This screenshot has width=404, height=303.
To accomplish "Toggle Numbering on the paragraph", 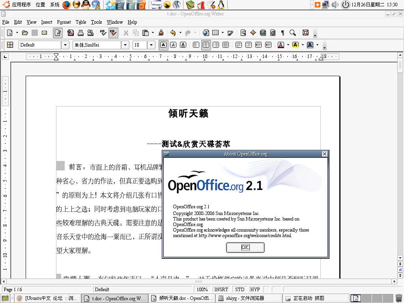I will coord(239,45).
